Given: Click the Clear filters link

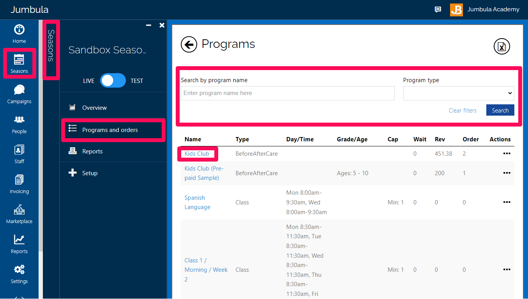Looking at the screenshot, I should [463, 110].
